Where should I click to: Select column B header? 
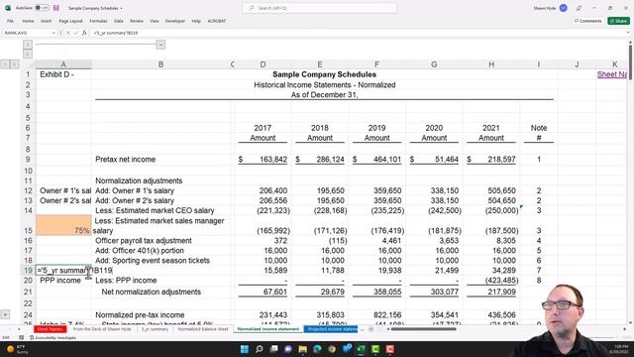[160, 64]
